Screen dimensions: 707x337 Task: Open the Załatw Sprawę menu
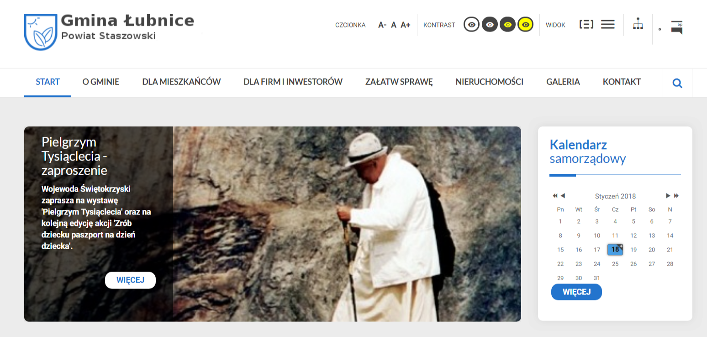[399, 82]
